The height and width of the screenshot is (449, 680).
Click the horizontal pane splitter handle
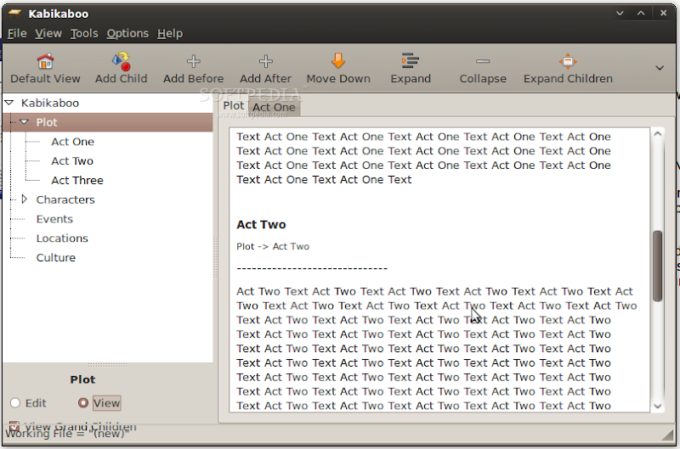[216, 258]
